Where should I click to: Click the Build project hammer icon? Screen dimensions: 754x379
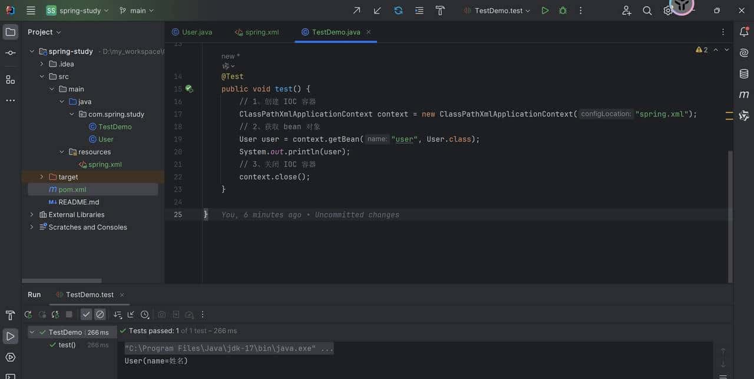click(x=440, y=11)
